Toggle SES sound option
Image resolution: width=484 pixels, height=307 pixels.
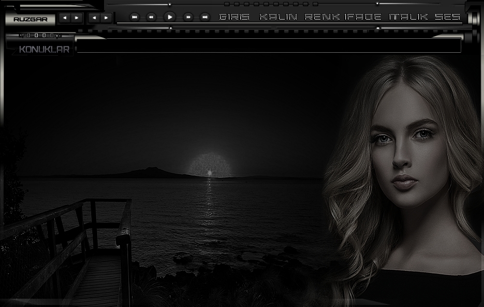coord(447,17)
